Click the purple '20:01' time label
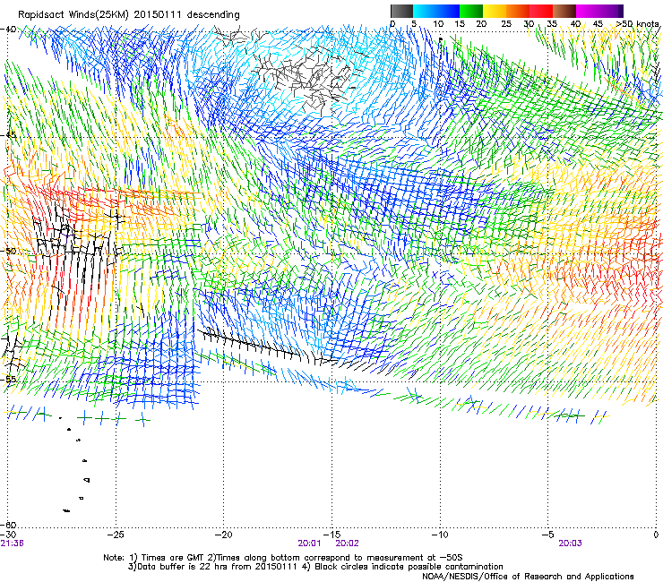This screenshot has width=663, height=582. tap(309, 543)
